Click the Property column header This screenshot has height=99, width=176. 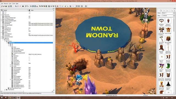(14, 10)
